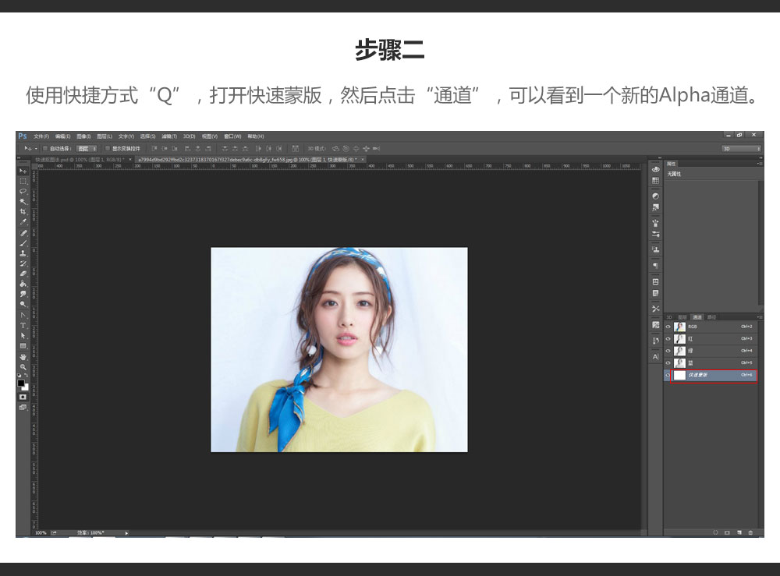The image size is (780, 576).
Task: Select the 红 channel thumbnail
Action: pyautogui.click(x=679, y=339)
